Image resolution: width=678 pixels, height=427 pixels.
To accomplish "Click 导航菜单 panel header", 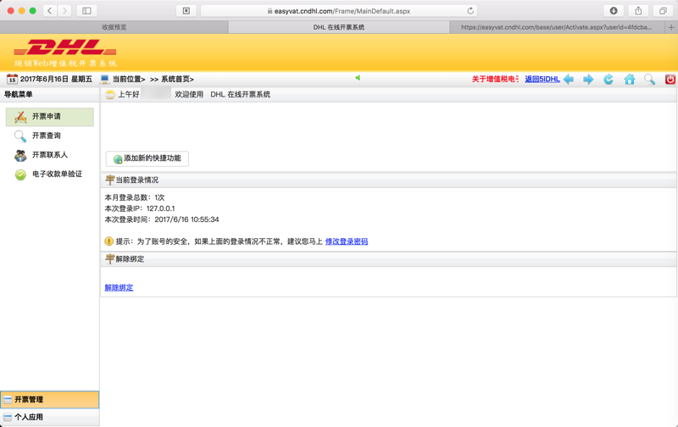I will point(50,94).
